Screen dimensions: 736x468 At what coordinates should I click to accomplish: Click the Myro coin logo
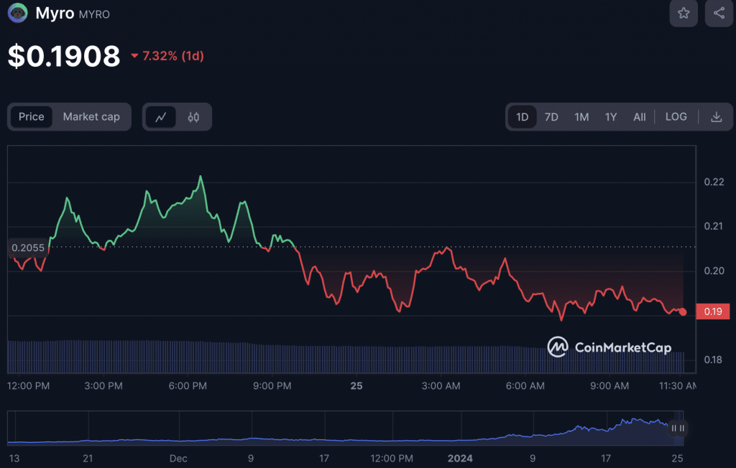pos(17,14)
